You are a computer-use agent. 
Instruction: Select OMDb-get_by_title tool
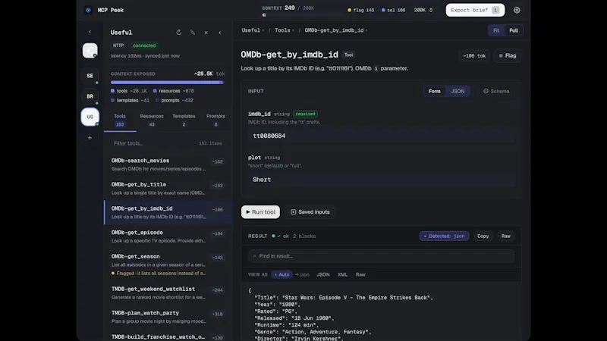(168, 188)
